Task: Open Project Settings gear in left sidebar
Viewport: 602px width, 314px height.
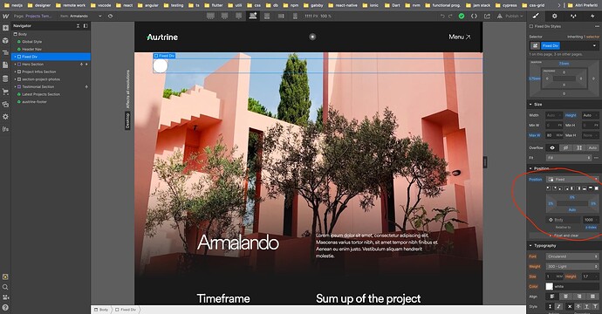Action: [x=5, y=116]
